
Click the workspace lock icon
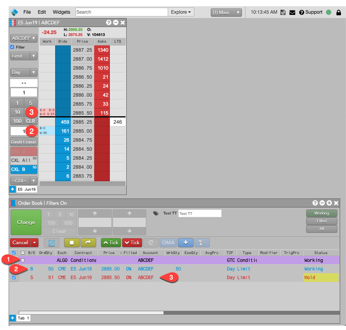[339, 13]
